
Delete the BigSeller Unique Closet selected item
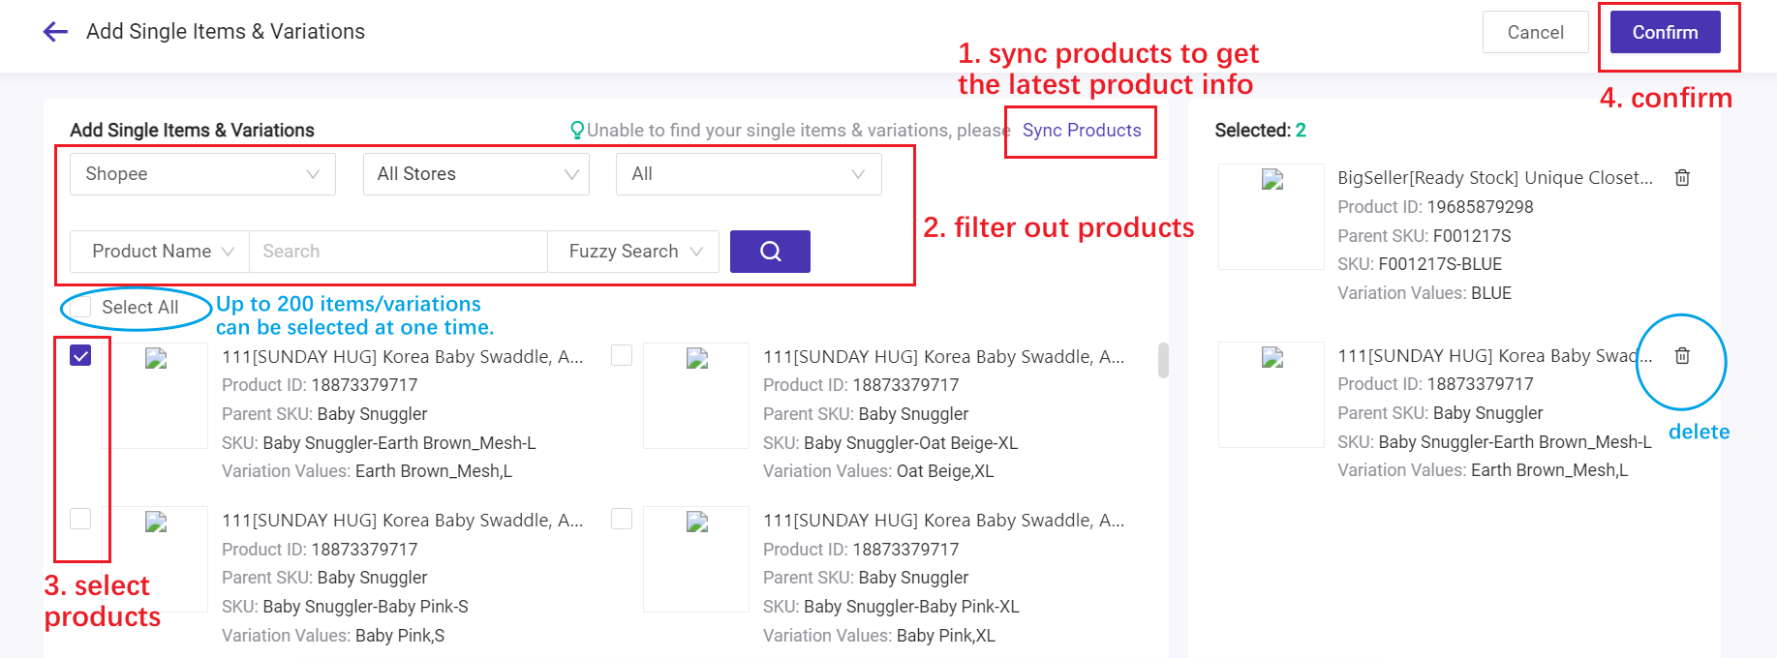pos(1683,178)
